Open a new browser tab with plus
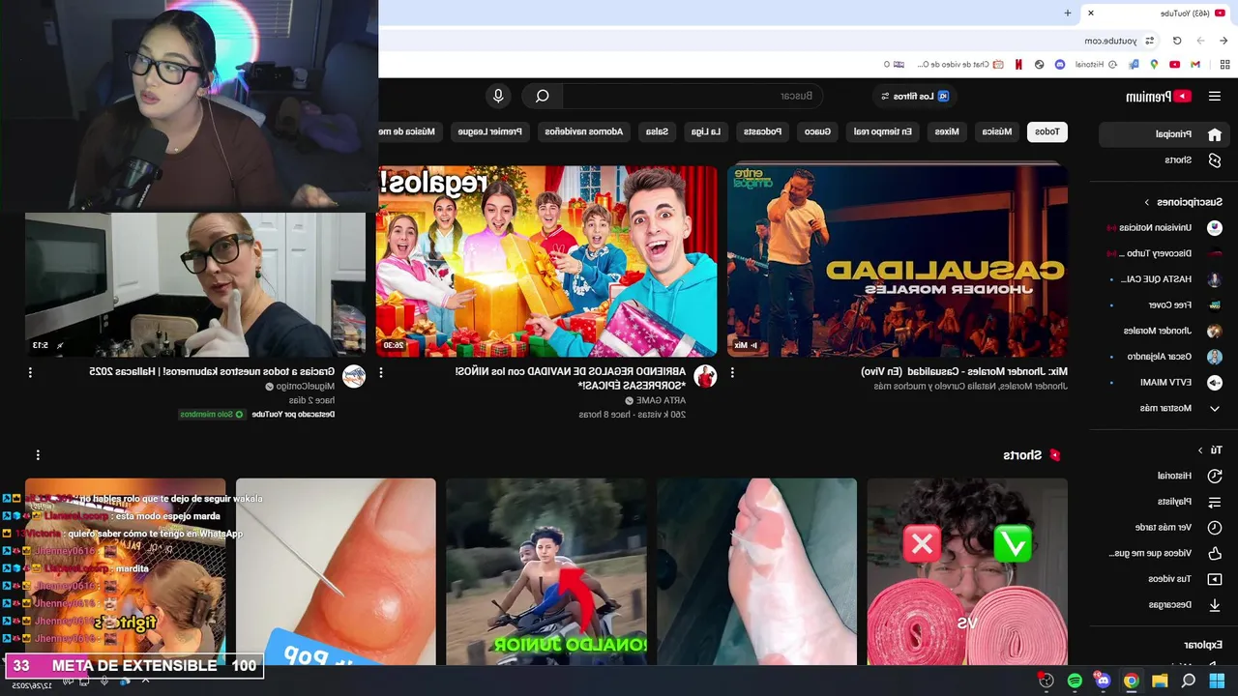The image size is (1238, 696). pyautogui.click(x=1068, y=13)
